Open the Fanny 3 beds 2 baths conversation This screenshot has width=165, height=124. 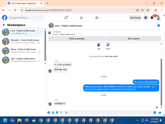(x=22, y=51)
